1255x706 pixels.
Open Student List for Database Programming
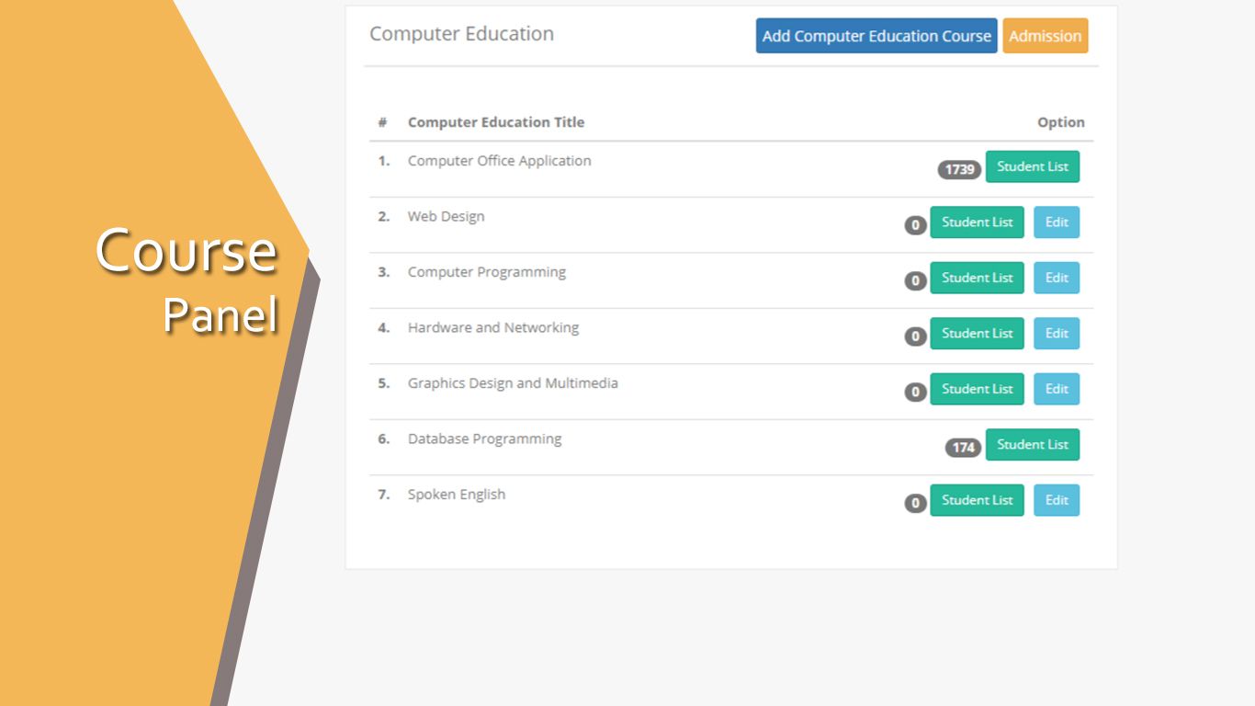pyautogui.click(x=1032, y=445)
